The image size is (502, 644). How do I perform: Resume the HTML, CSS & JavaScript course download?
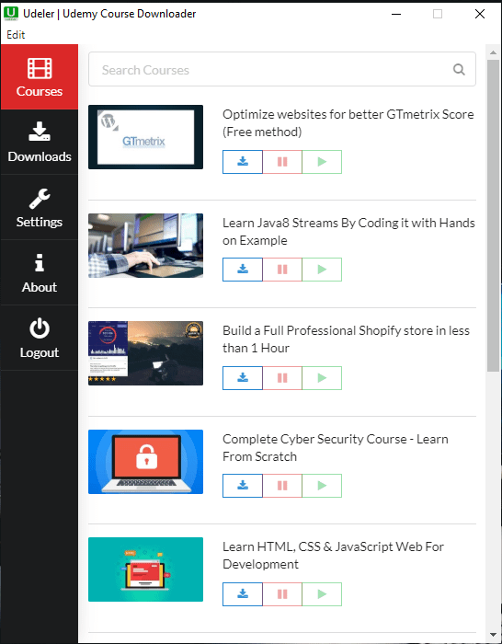(x=322, y=594)
